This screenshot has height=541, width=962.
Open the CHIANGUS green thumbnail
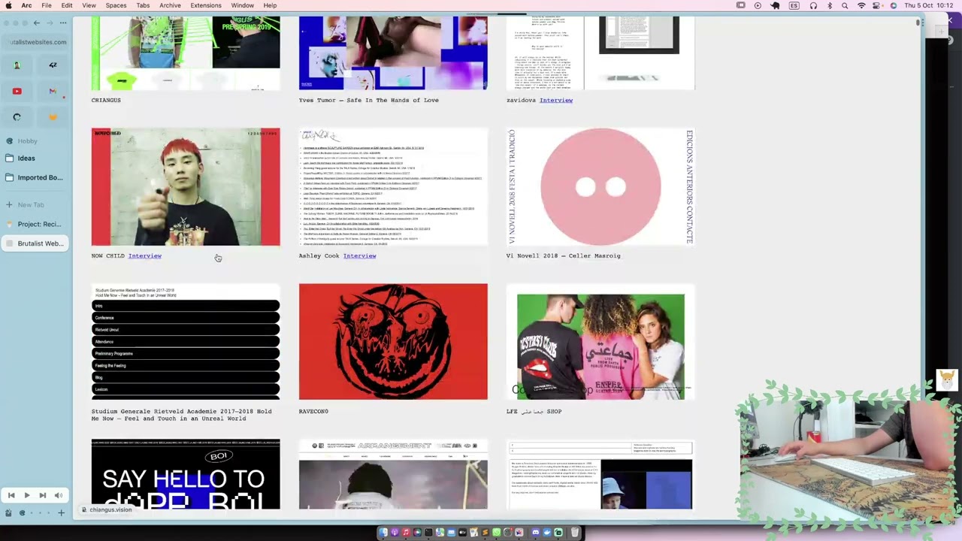(186, 53)
